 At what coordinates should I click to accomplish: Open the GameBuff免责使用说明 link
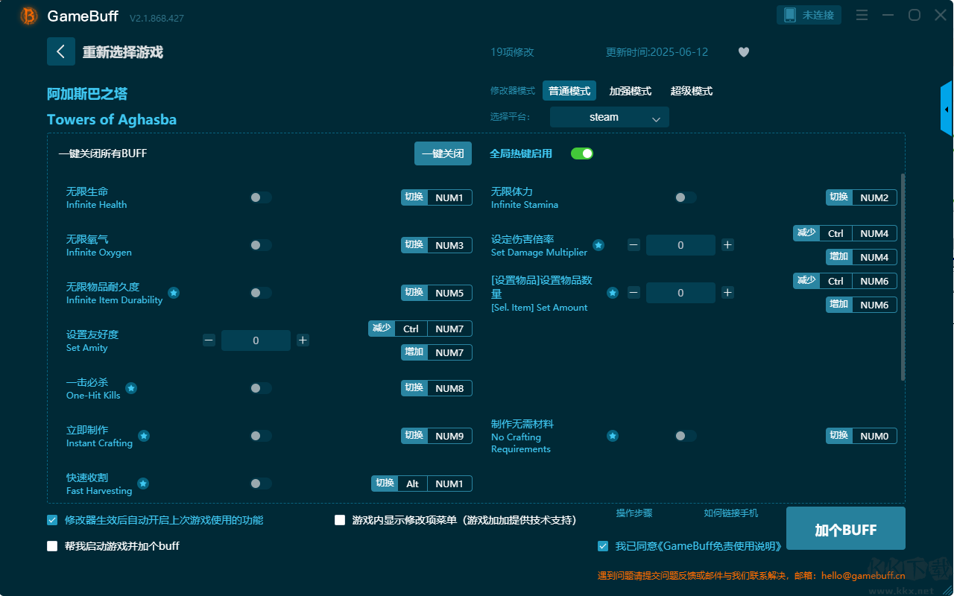click(721, 546)
